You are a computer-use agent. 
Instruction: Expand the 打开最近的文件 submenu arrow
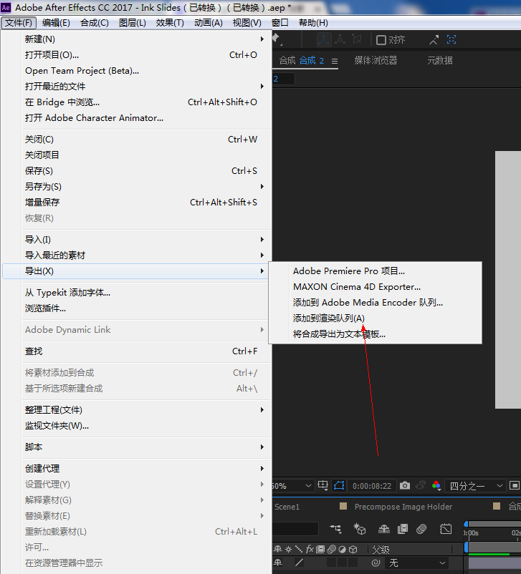coord(262,87)
